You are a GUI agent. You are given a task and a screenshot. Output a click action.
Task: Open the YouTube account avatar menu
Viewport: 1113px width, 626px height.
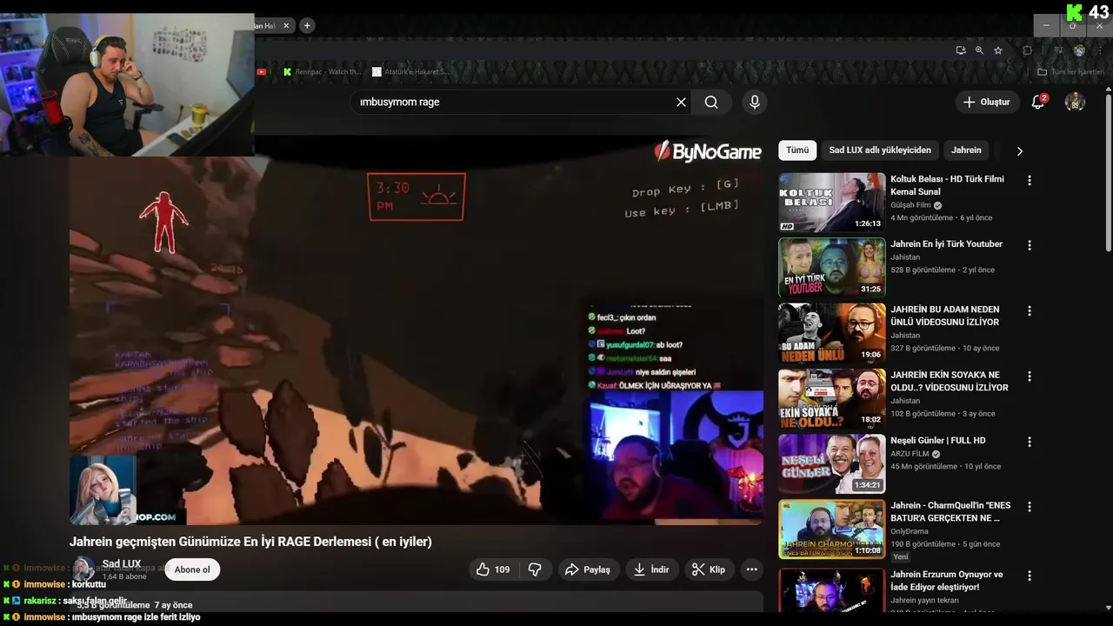click(1075, 102)
